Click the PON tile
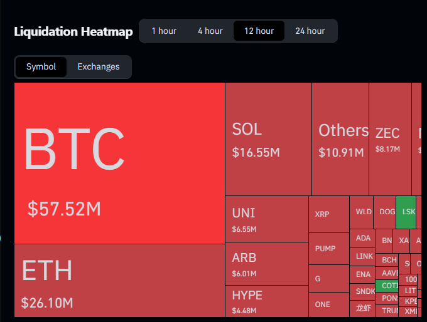 [x=387, y=298]
